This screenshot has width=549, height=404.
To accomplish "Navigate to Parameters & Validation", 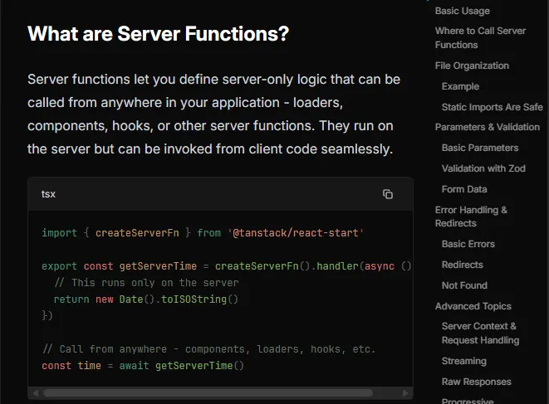I will (x=487, y=127).
